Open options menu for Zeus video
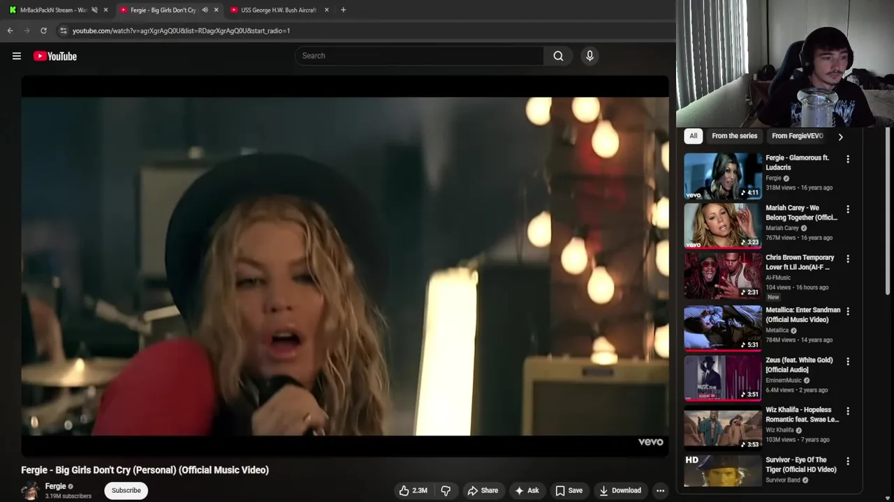 [x=848, y=361]
